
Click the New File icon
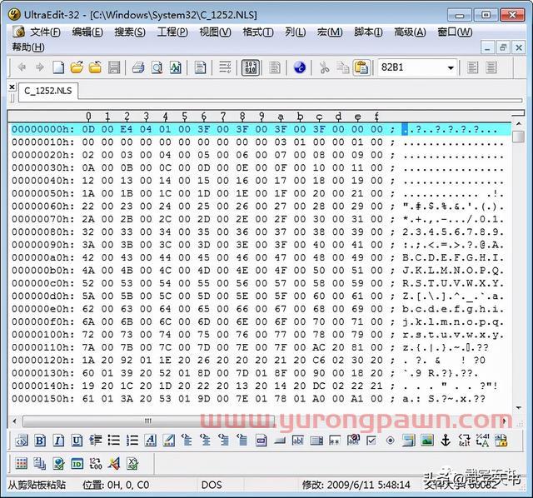click(x=58, y=67)
